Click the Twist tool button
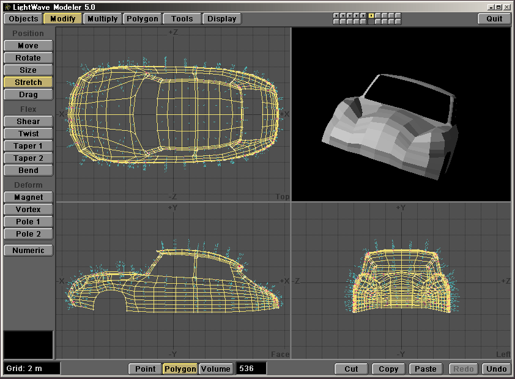 (x=28, y=134)
